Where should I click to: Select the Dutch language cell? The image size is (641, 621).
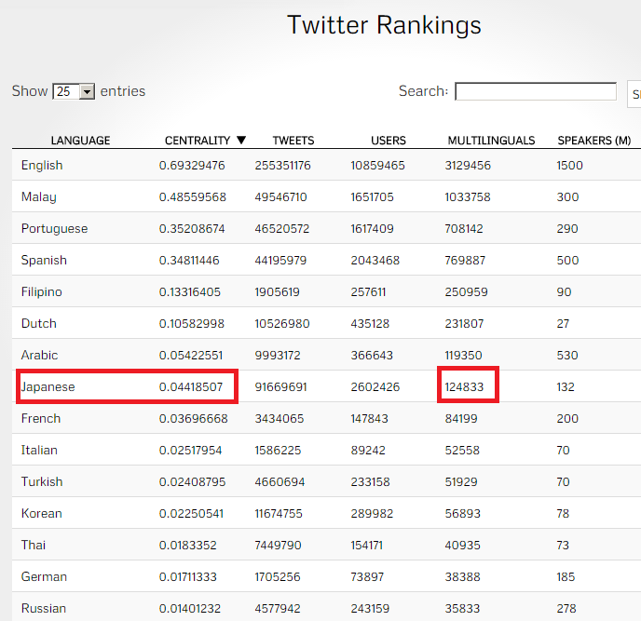(39, 324)
